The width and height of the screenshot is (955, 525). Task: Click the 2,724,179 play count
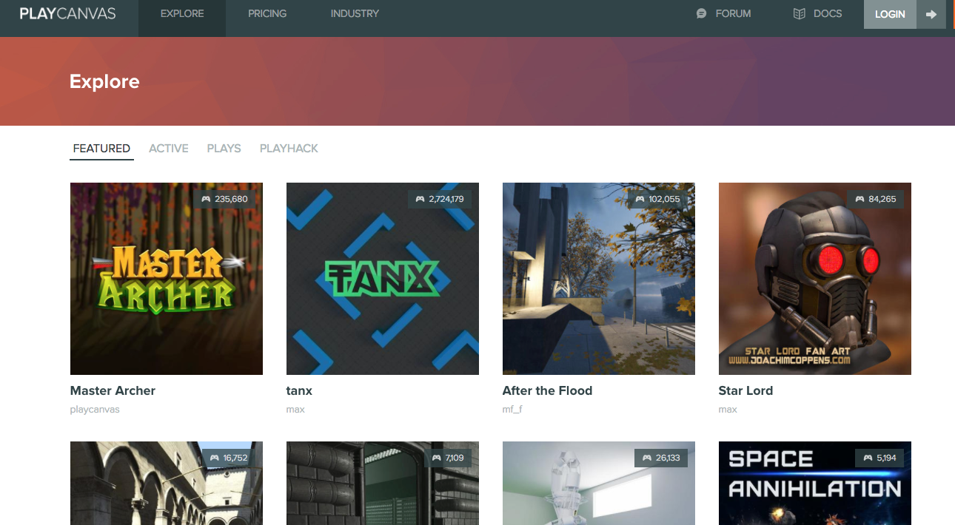(446, 199)
